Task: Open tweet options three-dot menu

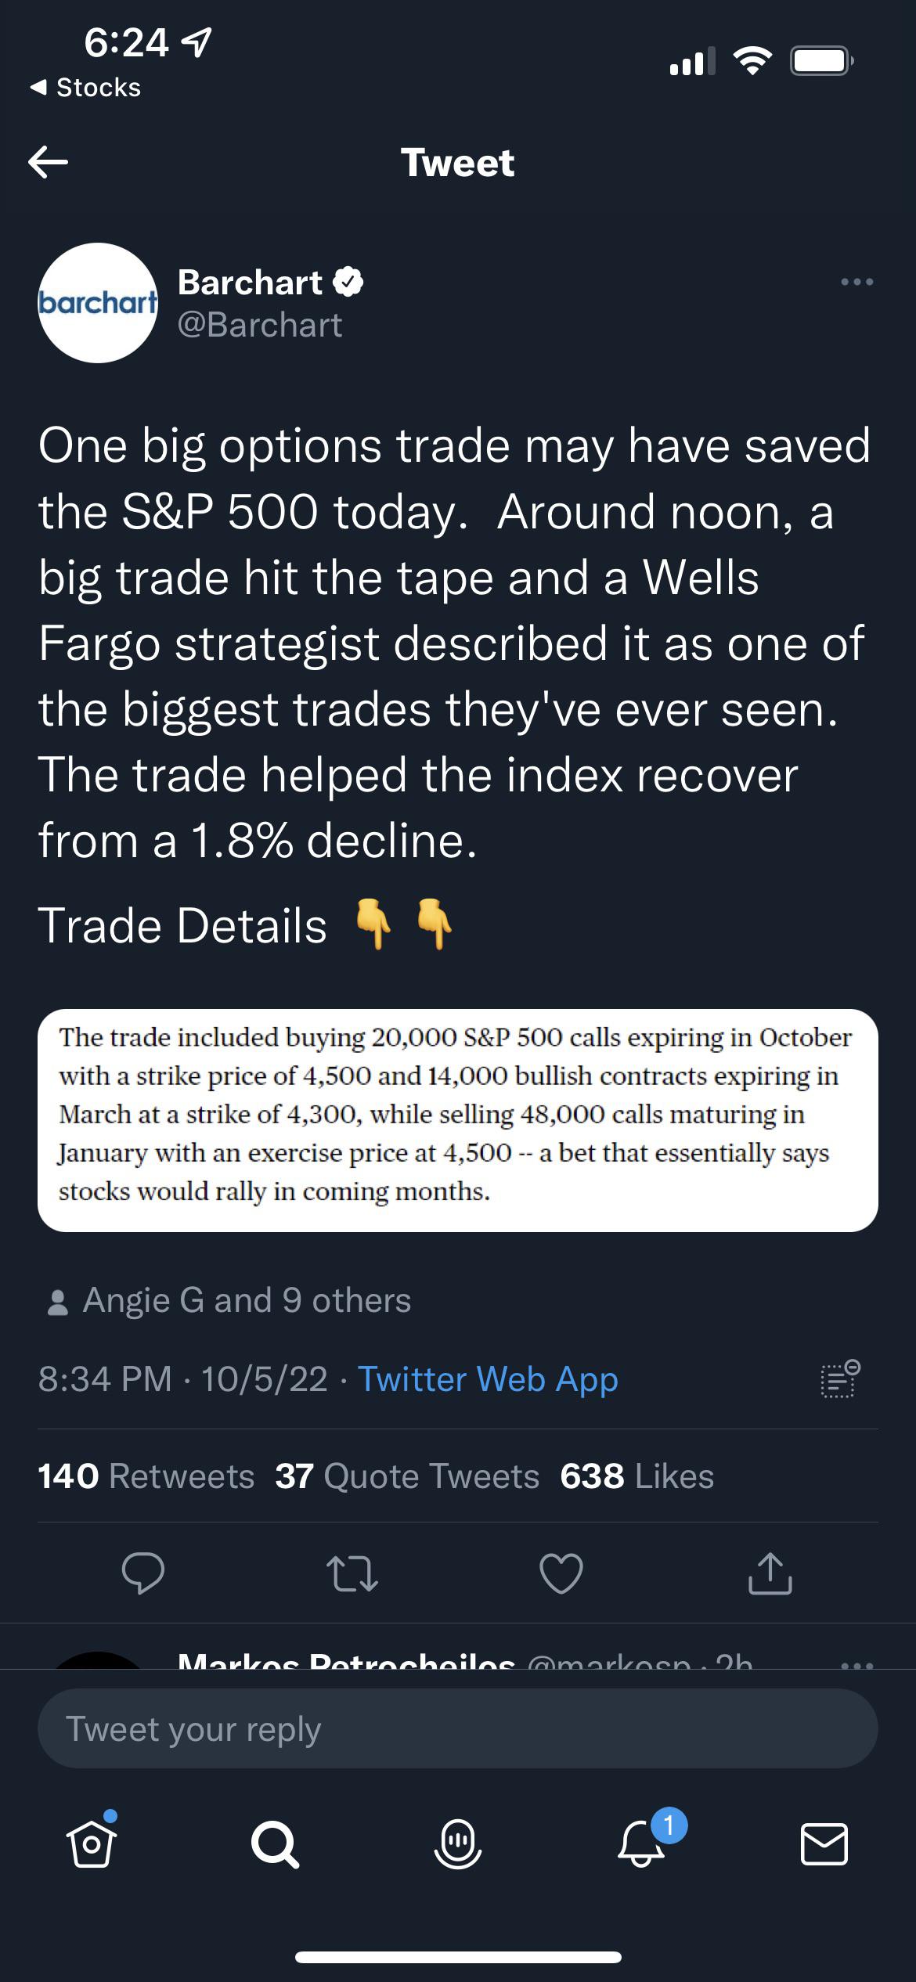Action: click(856, 282)
